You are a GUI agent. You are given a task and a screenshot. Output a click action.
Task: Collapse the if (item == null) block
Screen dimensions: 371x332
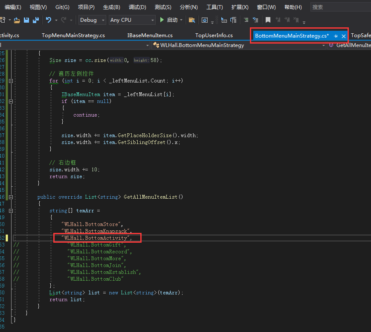[11, 101]
